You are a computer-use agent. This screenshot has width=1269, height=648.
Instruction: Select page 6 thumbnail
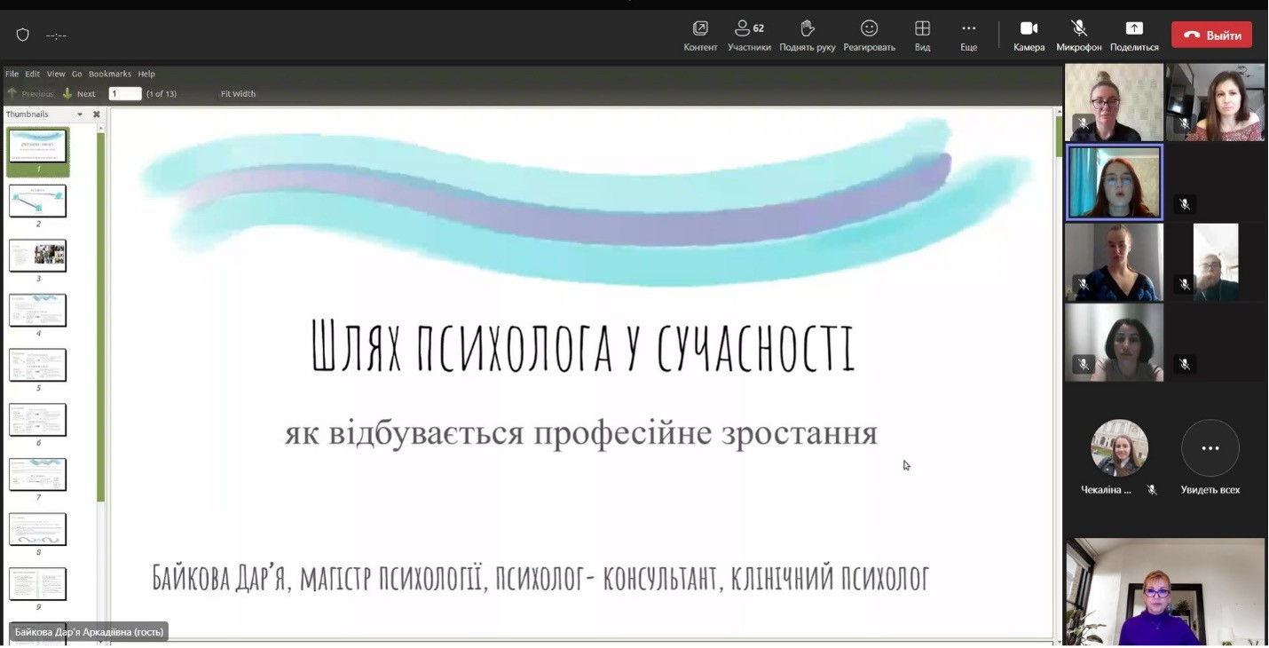tap(37, 420)
